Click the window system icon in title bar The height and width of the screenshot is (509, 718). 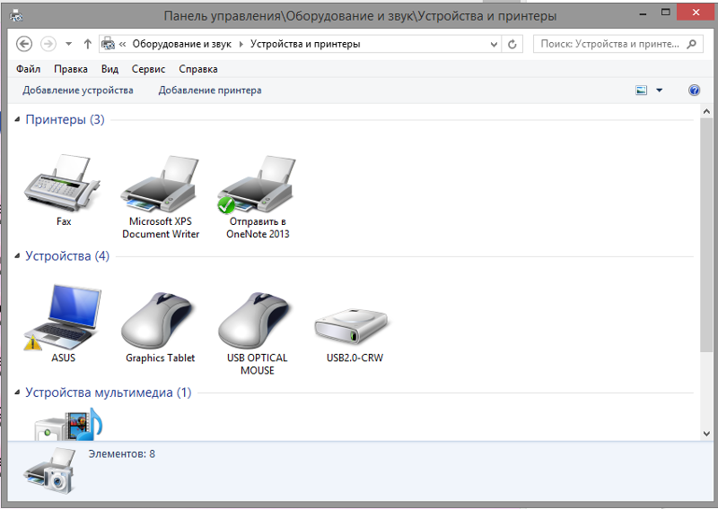click(16, 15)
